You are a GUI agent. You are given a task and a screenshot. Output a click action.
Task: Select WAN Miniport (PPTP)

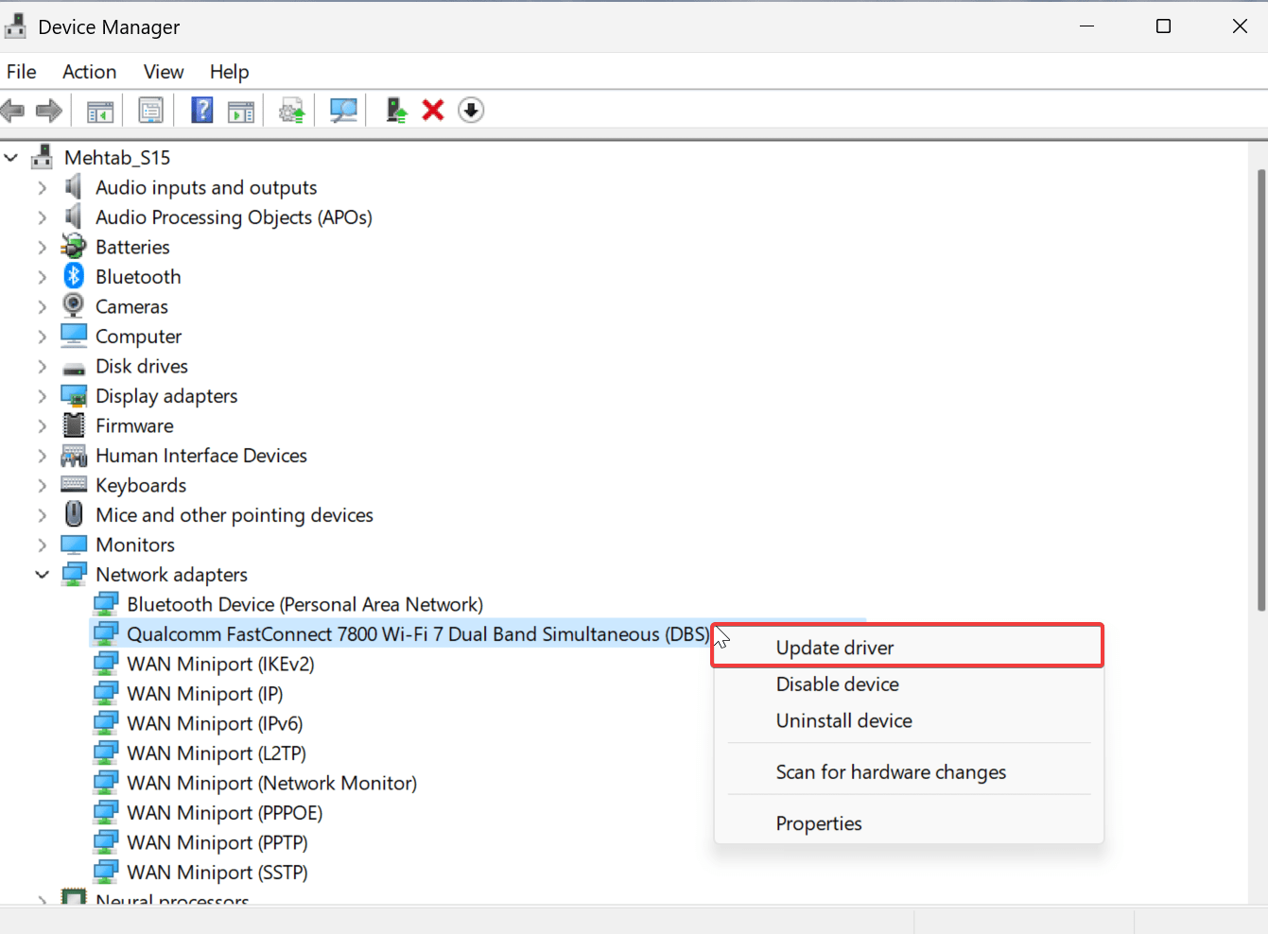217,842
